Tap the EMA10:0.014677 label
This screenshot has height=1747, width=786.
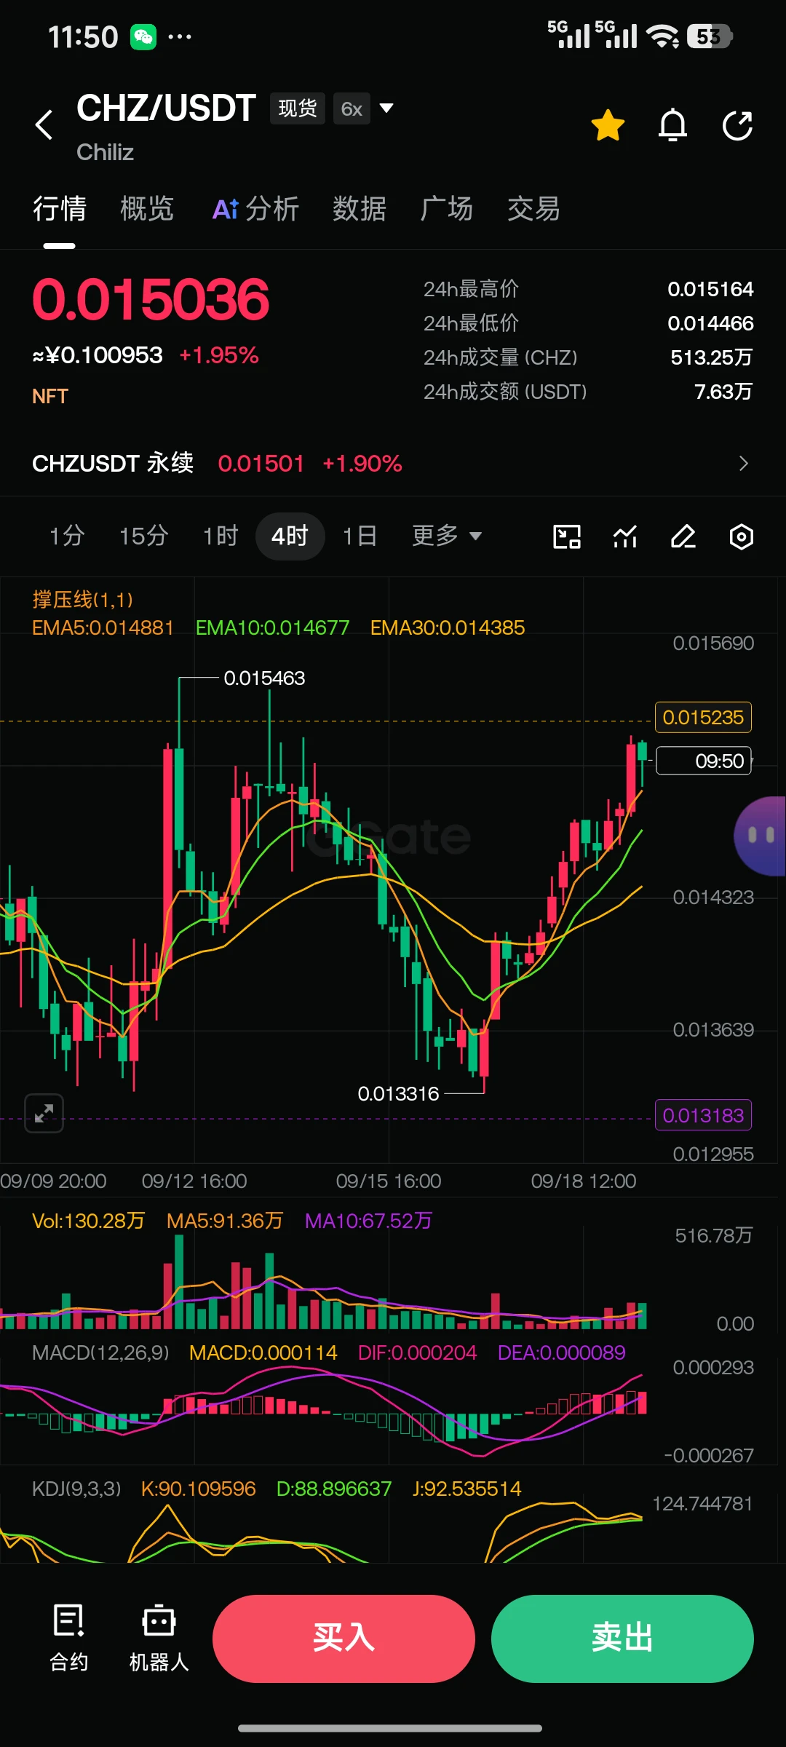click(272, 627)
